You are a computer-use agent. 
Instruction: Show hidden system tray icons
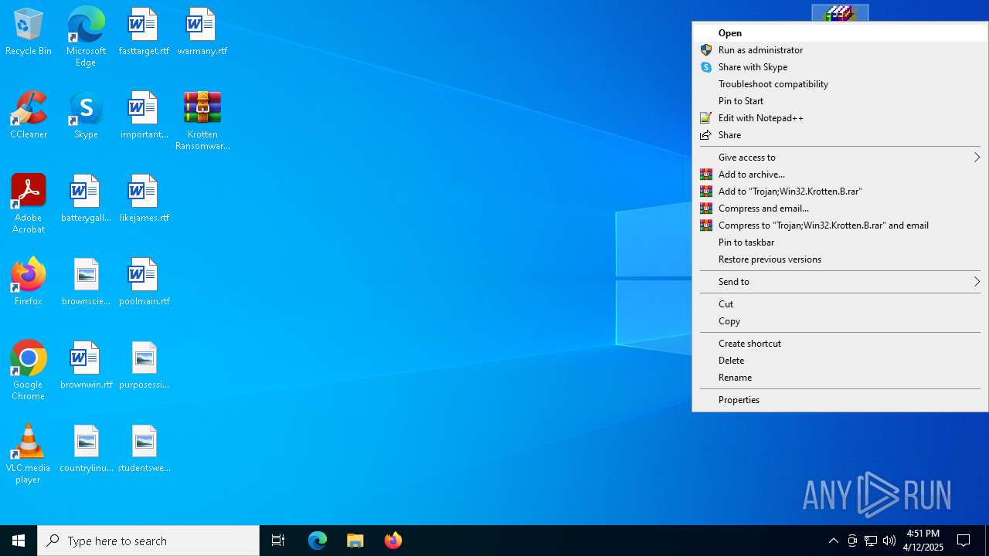834,541
